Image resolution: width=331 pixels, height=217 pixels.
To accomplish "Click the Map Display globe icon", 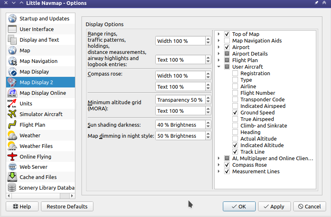I will click(12, 72).
